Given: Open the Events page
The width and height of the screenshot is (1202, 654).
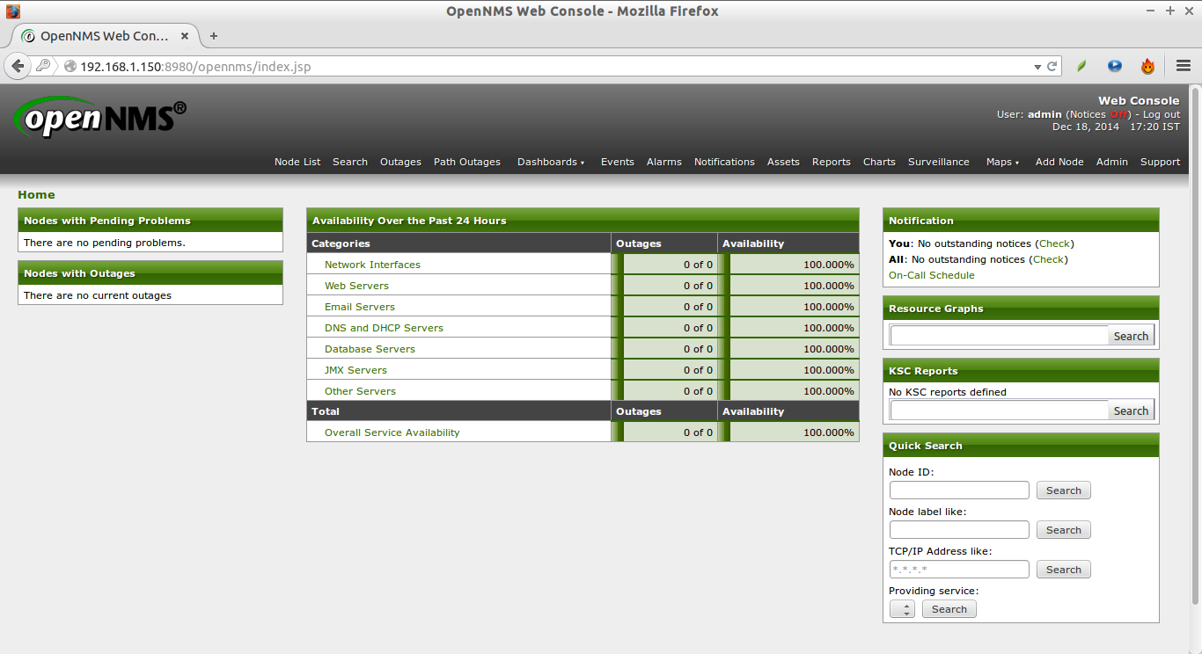Looking at the screenshot, I should [x=618, y=162].
